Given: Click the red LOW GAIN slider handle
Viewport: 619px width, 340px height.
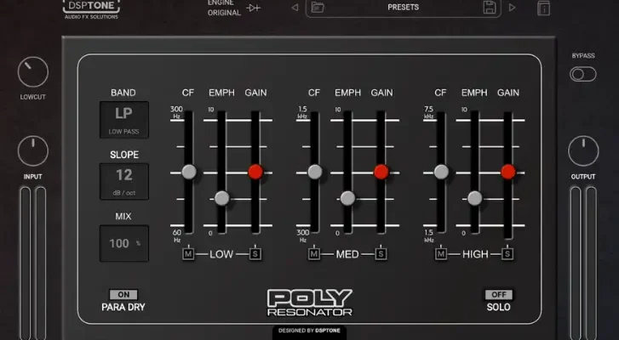Looking at the screenshot, I should pos(255,172).
